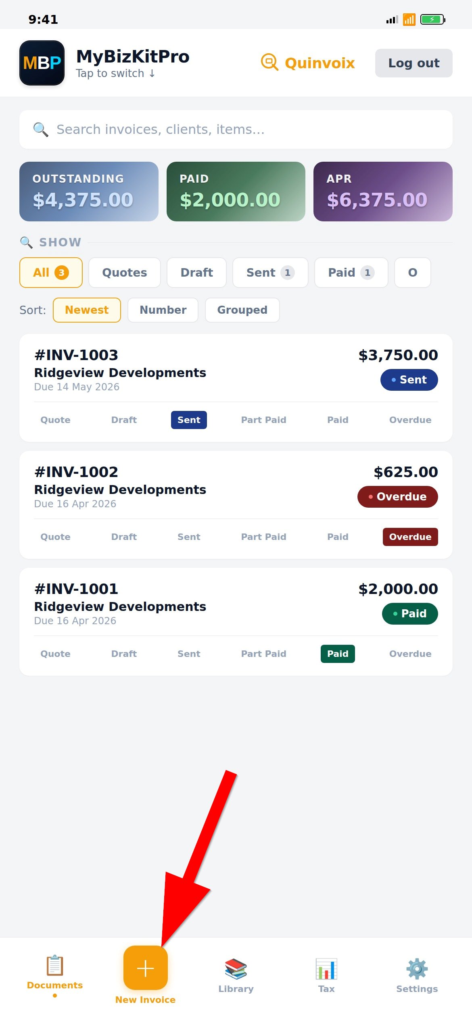
Task: Open the Settings gear icon
Action: coord(417,969)
